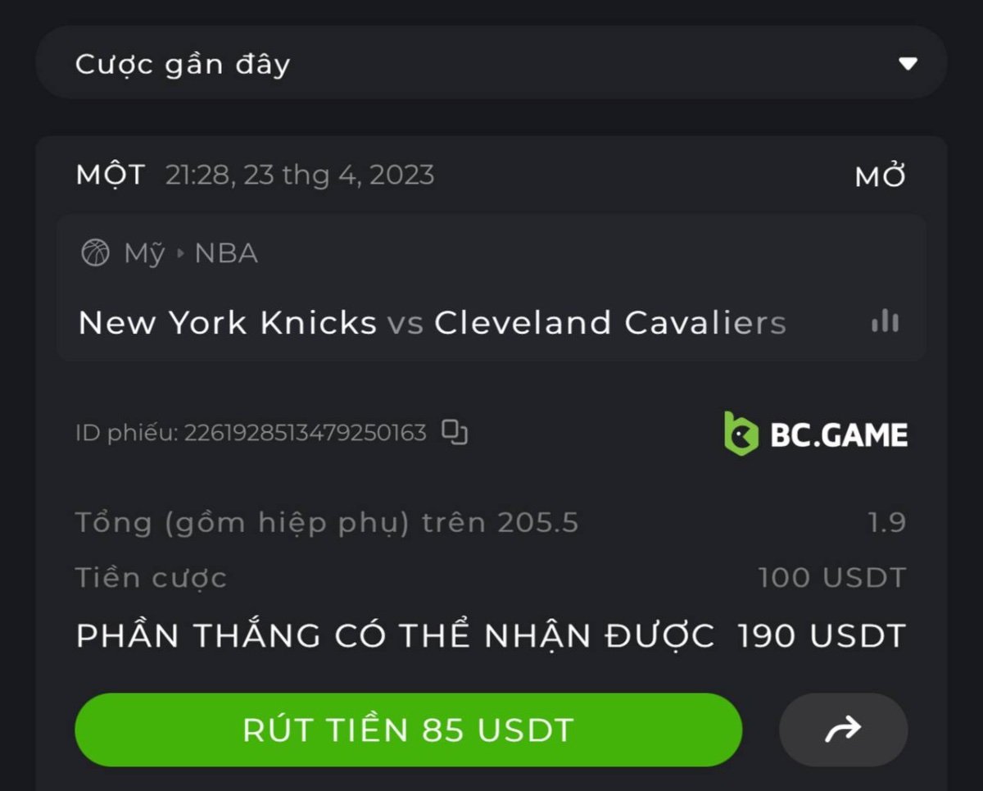This screenshot has width=983, height=791.
Task: Select the 'Mỹ' breadcrumb
Action: pyautogui.click(x=145, y=254)
